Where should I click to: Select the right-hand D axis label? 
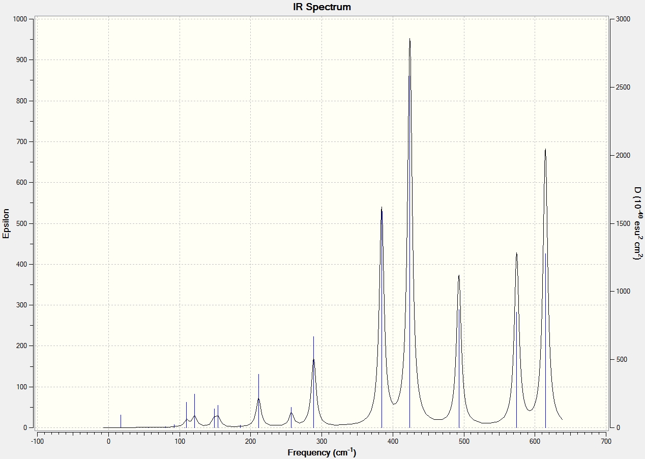pos(637,223)
